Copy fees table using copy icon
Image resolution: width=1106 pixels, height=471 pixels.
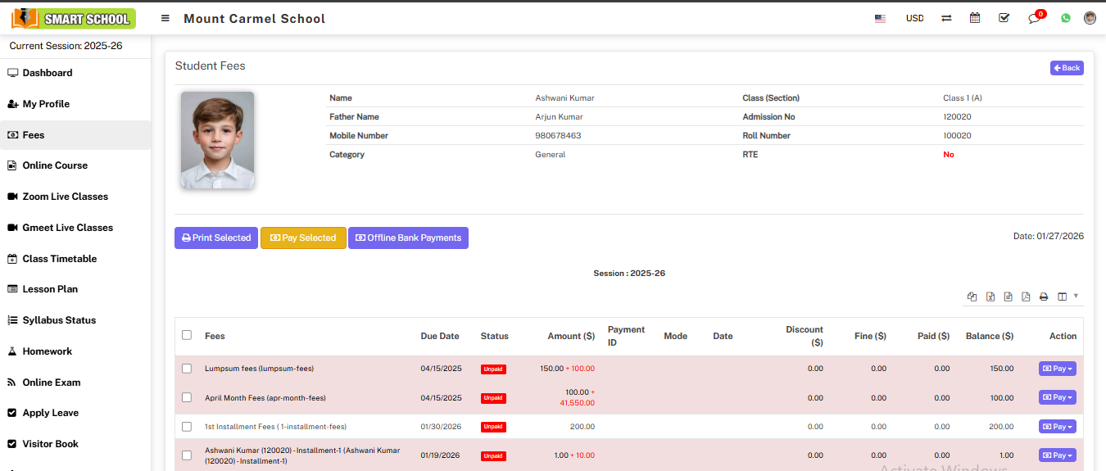click(972, 297)
